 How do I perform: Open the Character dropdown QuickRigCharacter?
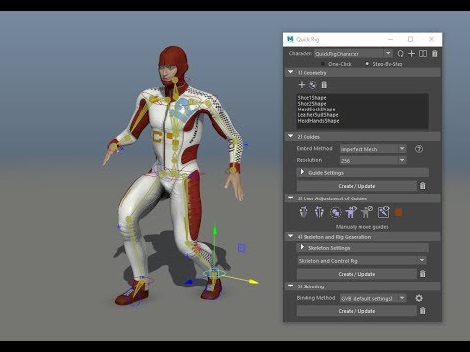(x=353, y=53)
